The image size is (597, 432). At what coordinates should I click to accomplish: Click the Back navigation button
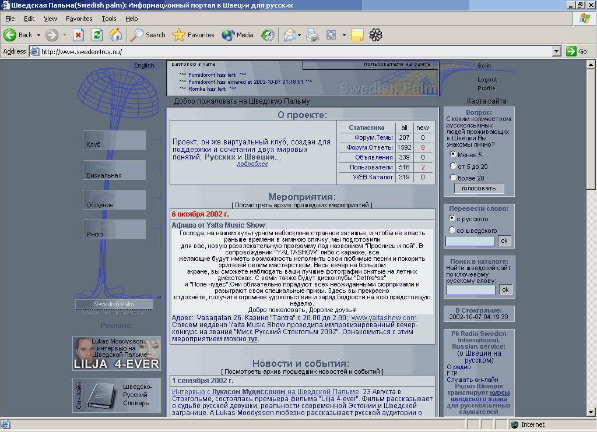point(18,35)
